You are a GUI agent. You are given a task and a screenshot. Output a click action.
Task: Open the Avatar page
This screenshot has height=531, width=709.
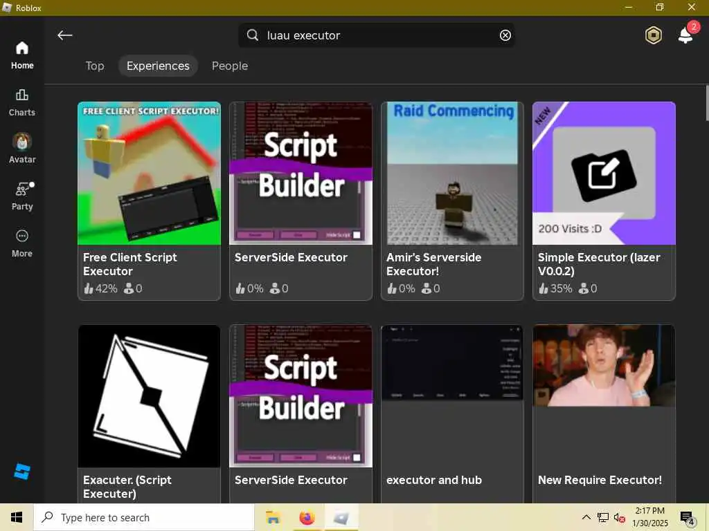[21, 149]
